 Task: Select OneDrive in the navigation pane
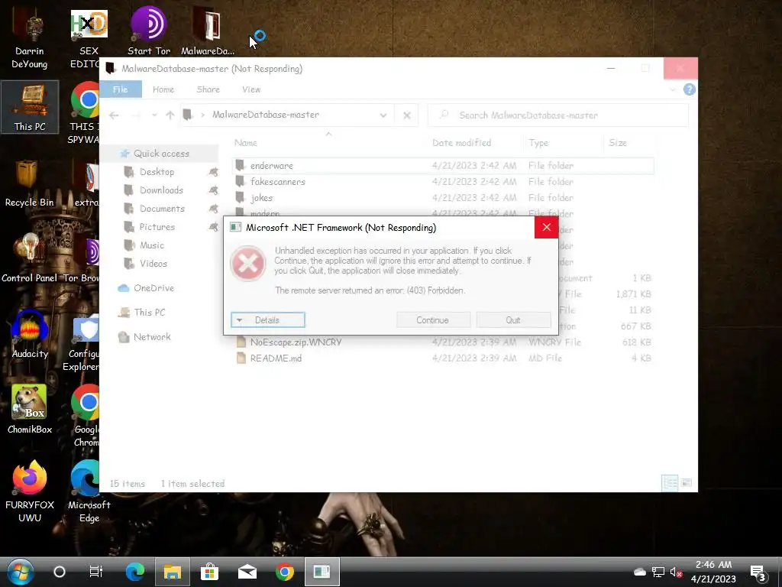pyautogui.click(x=153, y=288)
